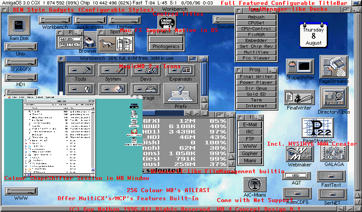The height and width of the screenshot is (212, 362).
Task: Open the Mac Label menu
Action: coord(39,97)
